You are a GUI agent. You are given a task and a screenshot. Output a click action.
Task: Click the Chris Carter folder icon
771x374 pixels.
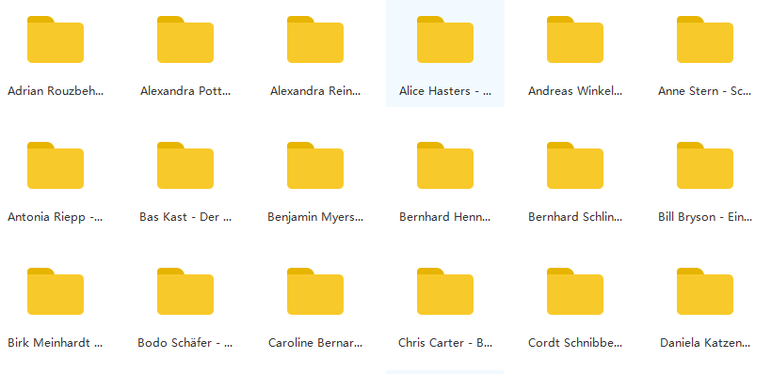pyautogui.click(x=445, y=291)
